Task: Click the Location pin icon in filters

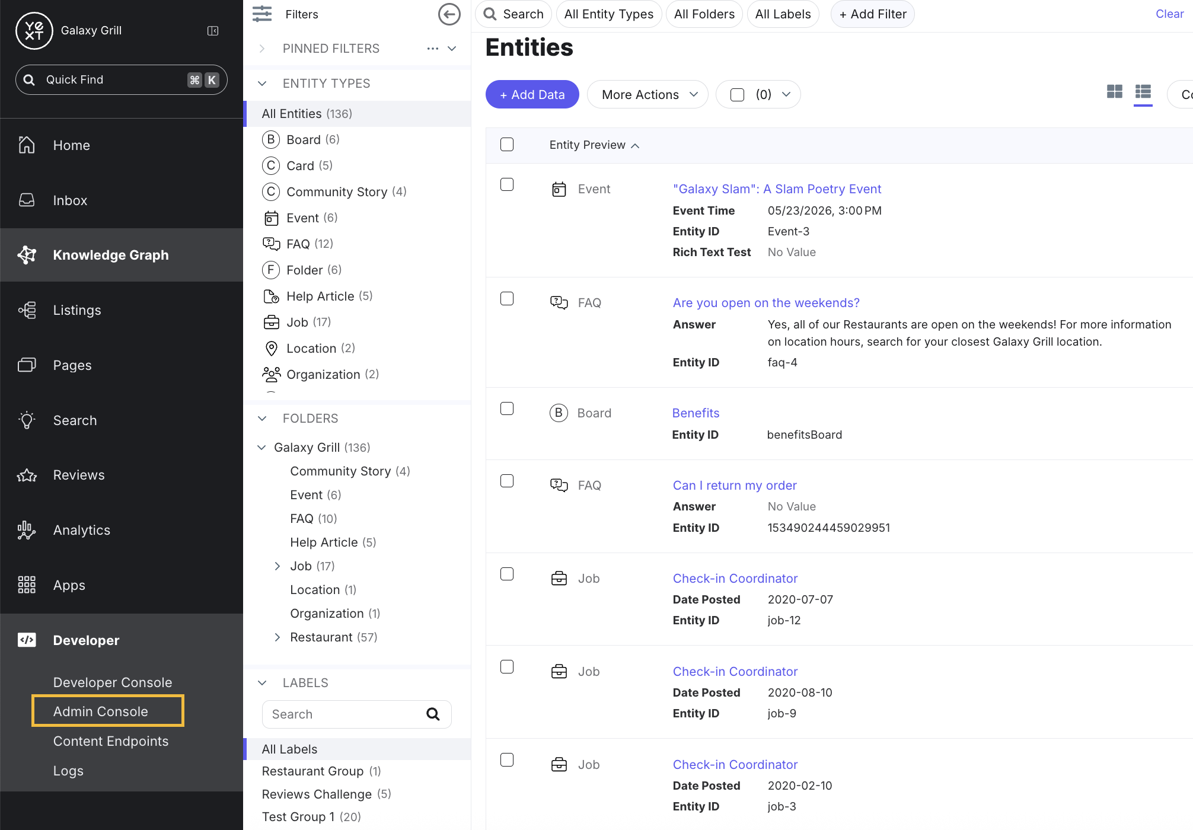Action: coord(271,348)
